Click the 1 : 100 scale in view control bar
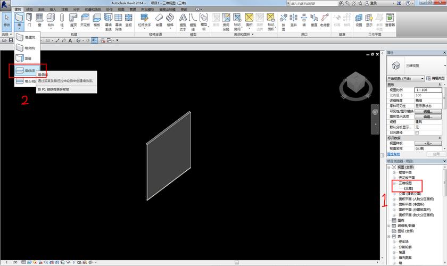Screen dimensions: 447x266 [x=12, y=262]
